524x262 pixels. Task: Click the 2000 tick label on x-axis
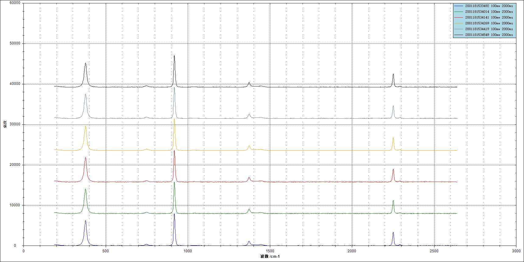coord(352,251)
